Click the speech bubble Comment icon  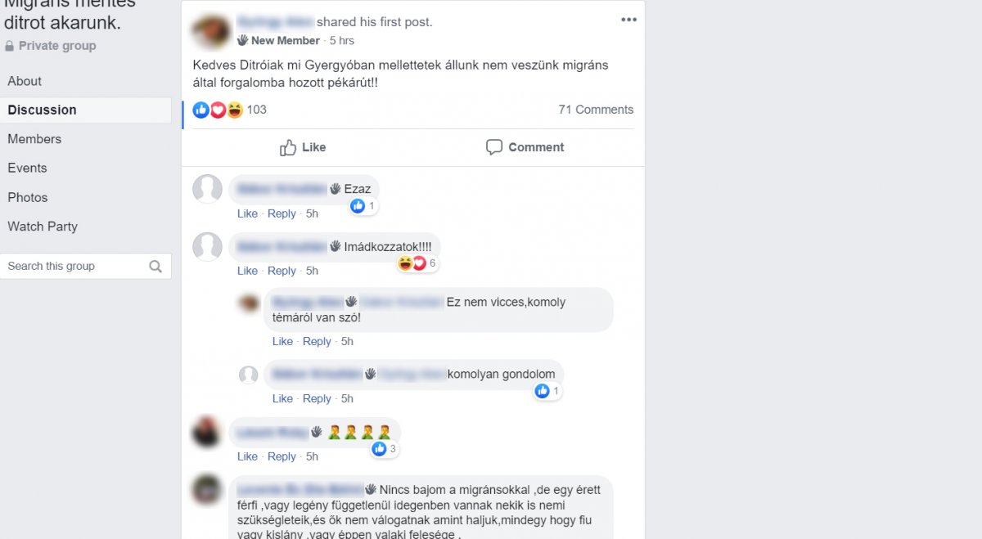coord(493,147)
